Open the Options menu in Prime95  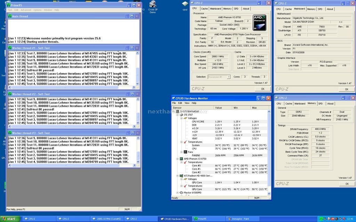pos(38,10)
